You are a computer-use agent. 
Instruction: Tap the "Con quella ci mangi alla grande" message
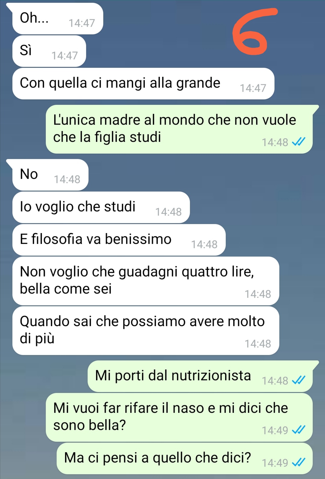(143, 84)
